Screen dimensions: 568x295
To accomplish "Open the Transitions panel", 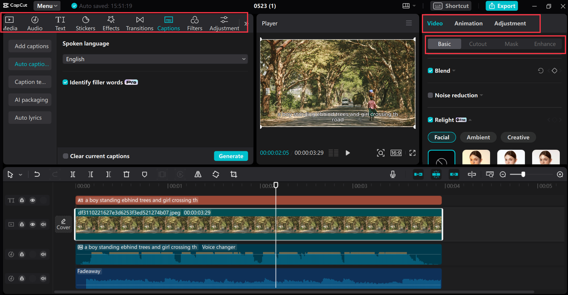I will click(140, 23).
